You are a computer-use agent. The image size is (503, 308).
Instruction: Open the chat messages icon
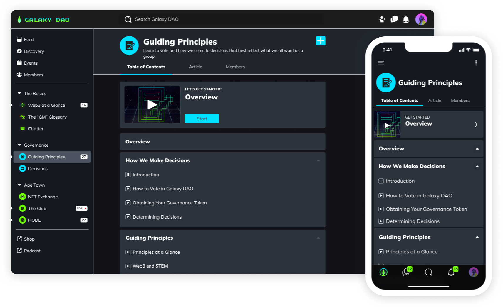click(394, 19)
